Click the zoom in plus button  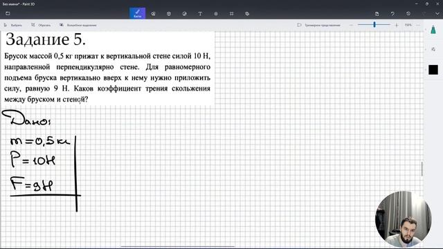click(397, 25)
